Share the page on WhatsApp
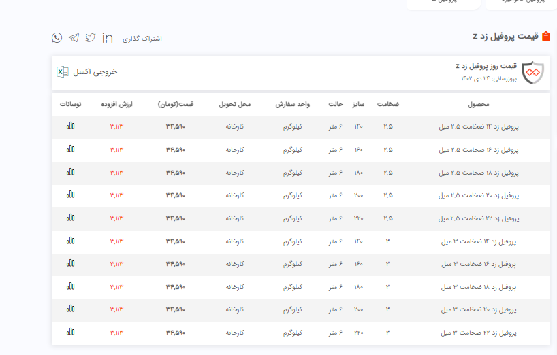The height and width of the screenshot is (355, 557). point(57,37)
